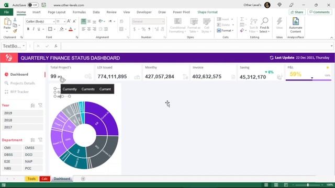Apply underline formatting
This screenshot has height=188, width=335.
[x=39, y=29]
